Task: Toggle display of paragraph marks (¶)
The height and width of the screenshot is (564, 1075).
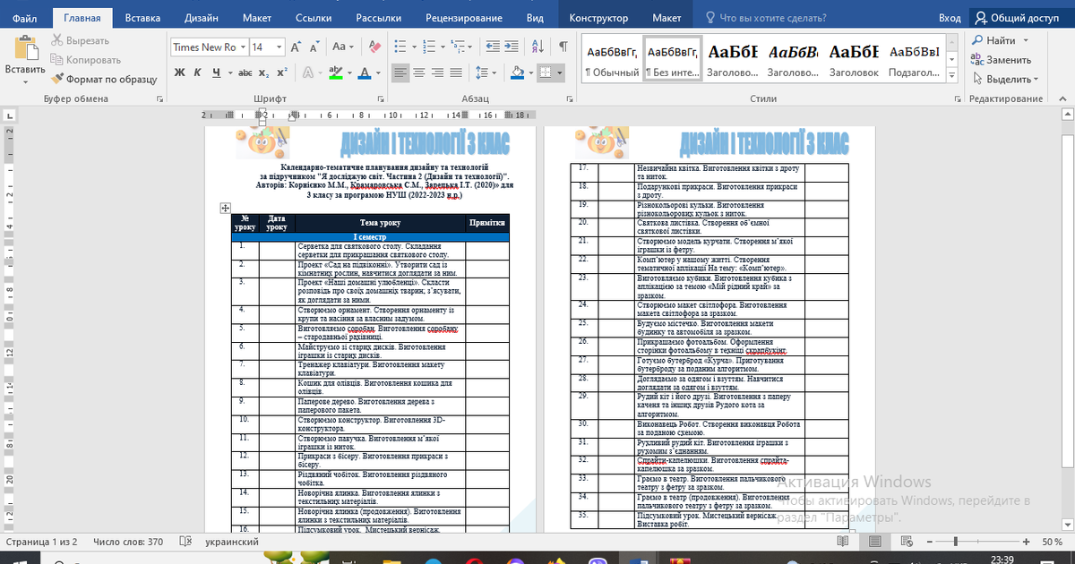Action: (x=563, y=47)
